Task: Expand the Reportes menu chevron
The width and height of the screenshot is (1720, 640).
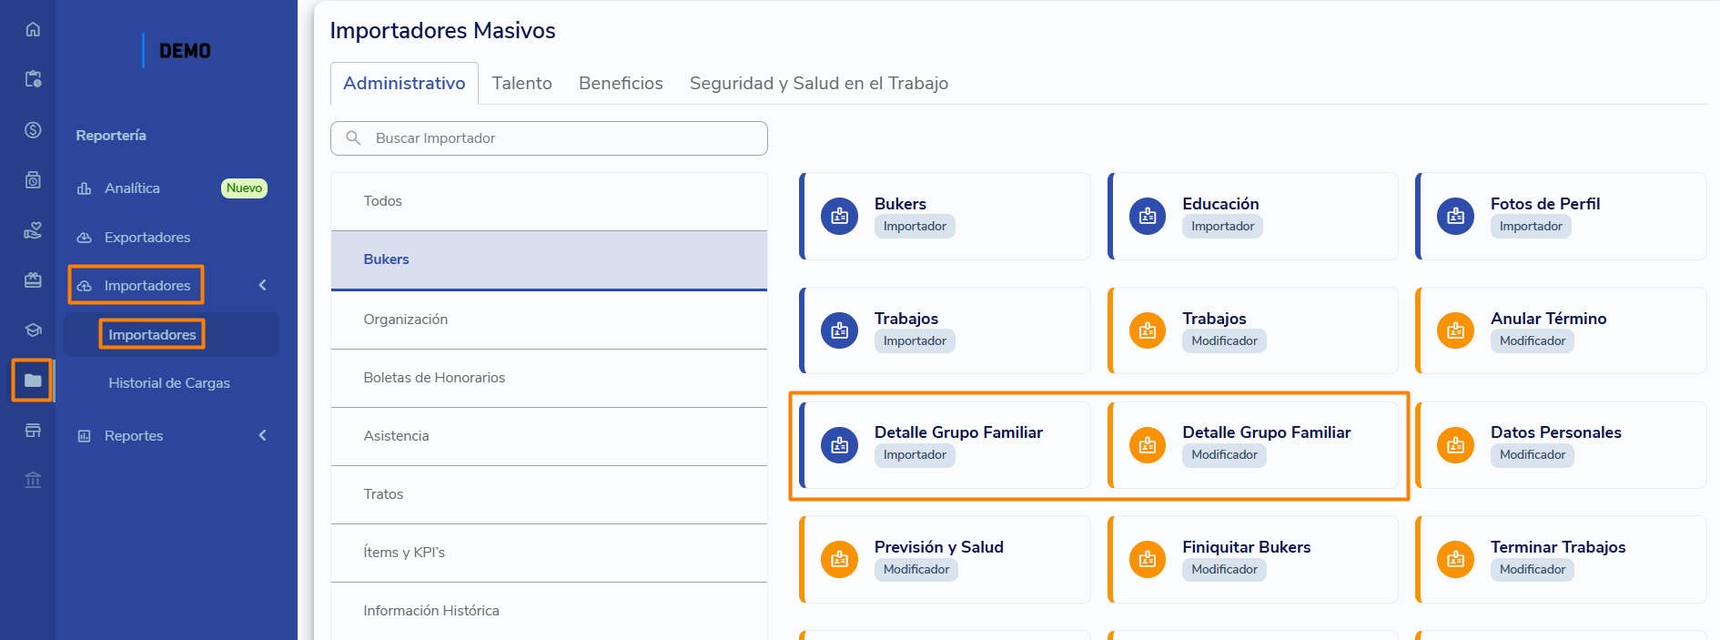Action: [263, 435]
